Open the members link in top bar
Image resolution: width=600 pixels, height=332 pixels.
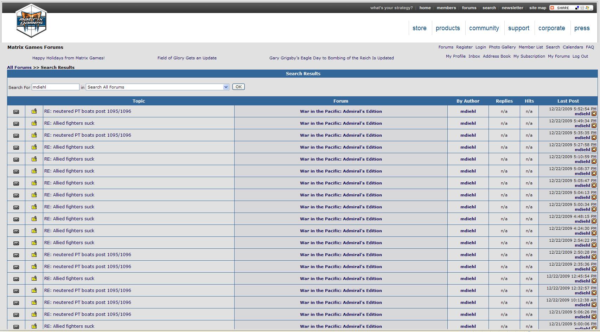[x=446, y=8]
